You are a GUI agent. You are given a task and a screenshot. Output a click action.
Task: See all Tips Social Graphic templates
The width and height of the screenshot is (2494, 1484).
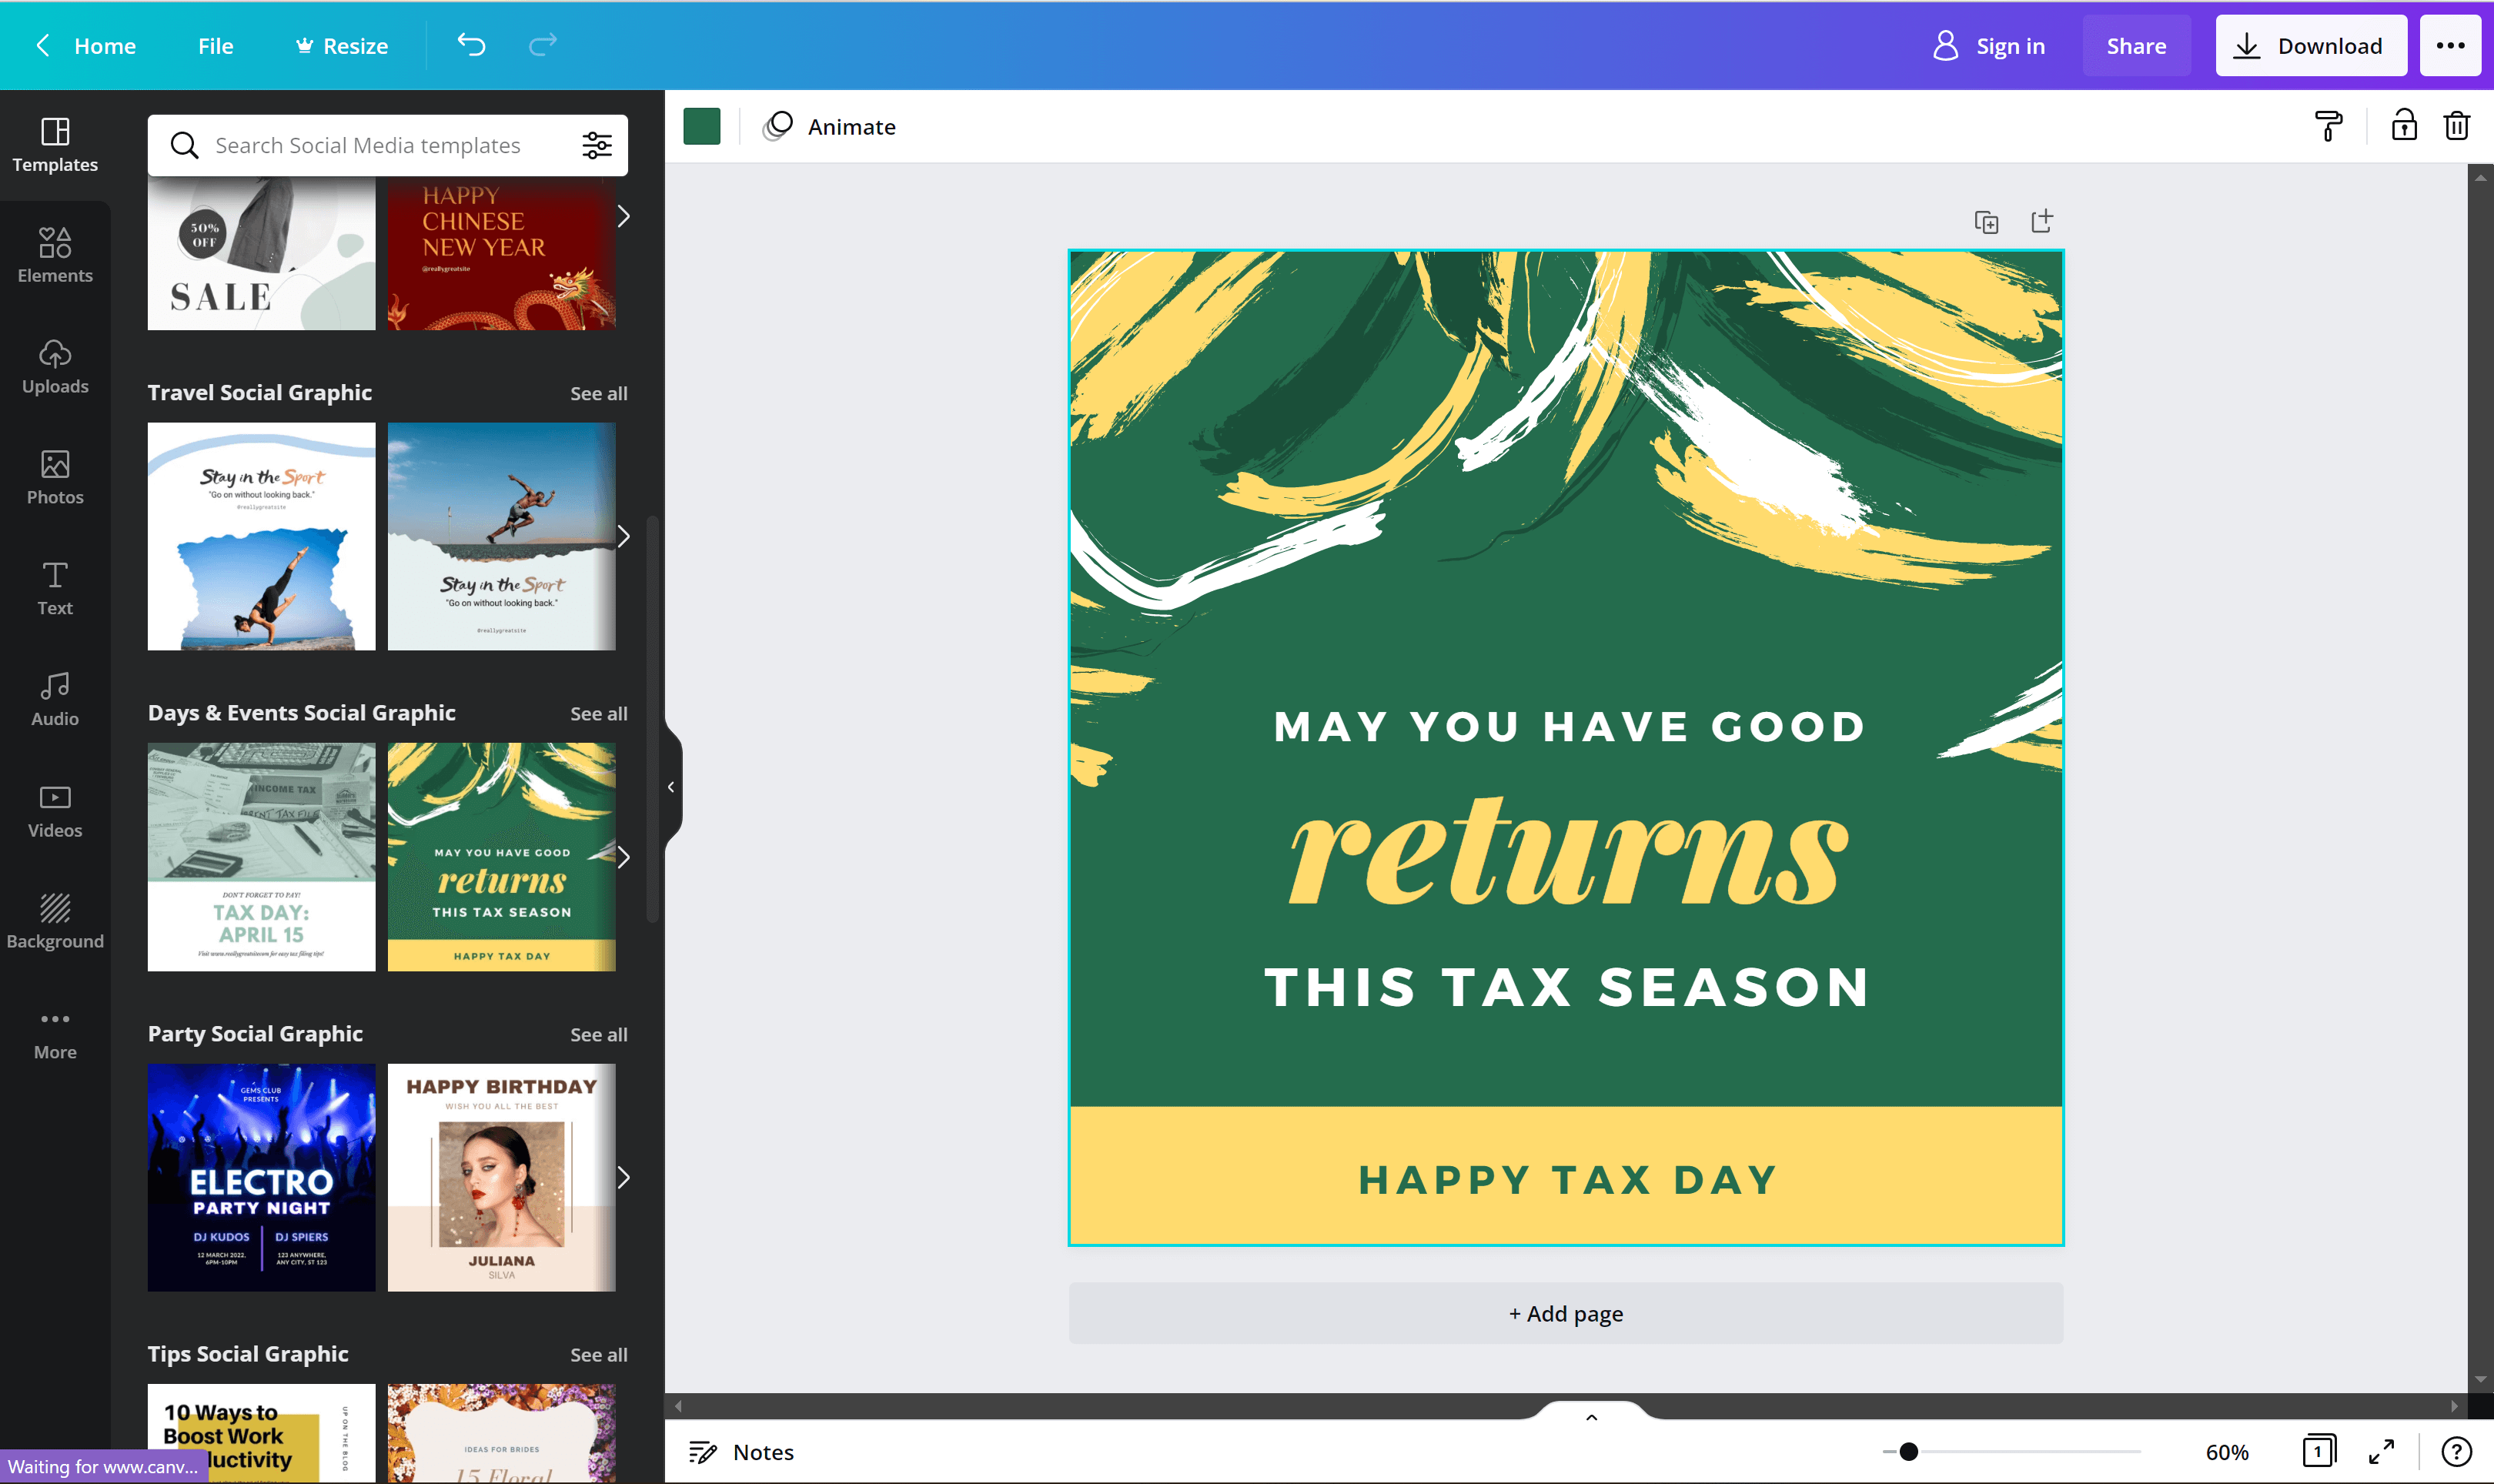coord(599,1355)
